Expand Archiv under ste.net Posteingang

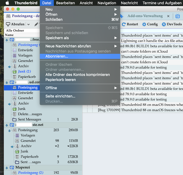tap(12, 147)
